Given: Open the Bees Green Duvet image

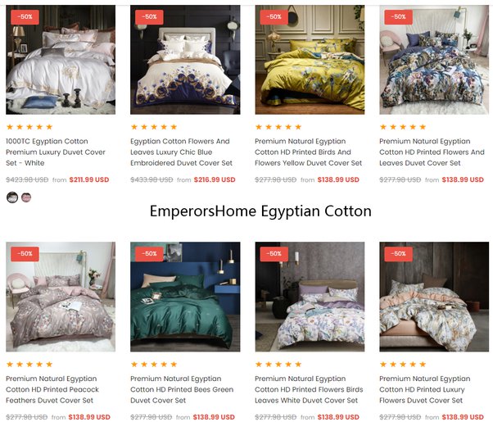Looking at the screenshot, I should click(185, 297).
